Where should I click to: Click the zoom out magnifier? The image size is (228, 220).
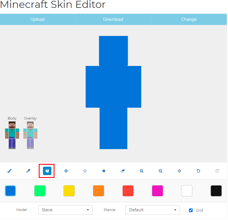tap(161, 171)
